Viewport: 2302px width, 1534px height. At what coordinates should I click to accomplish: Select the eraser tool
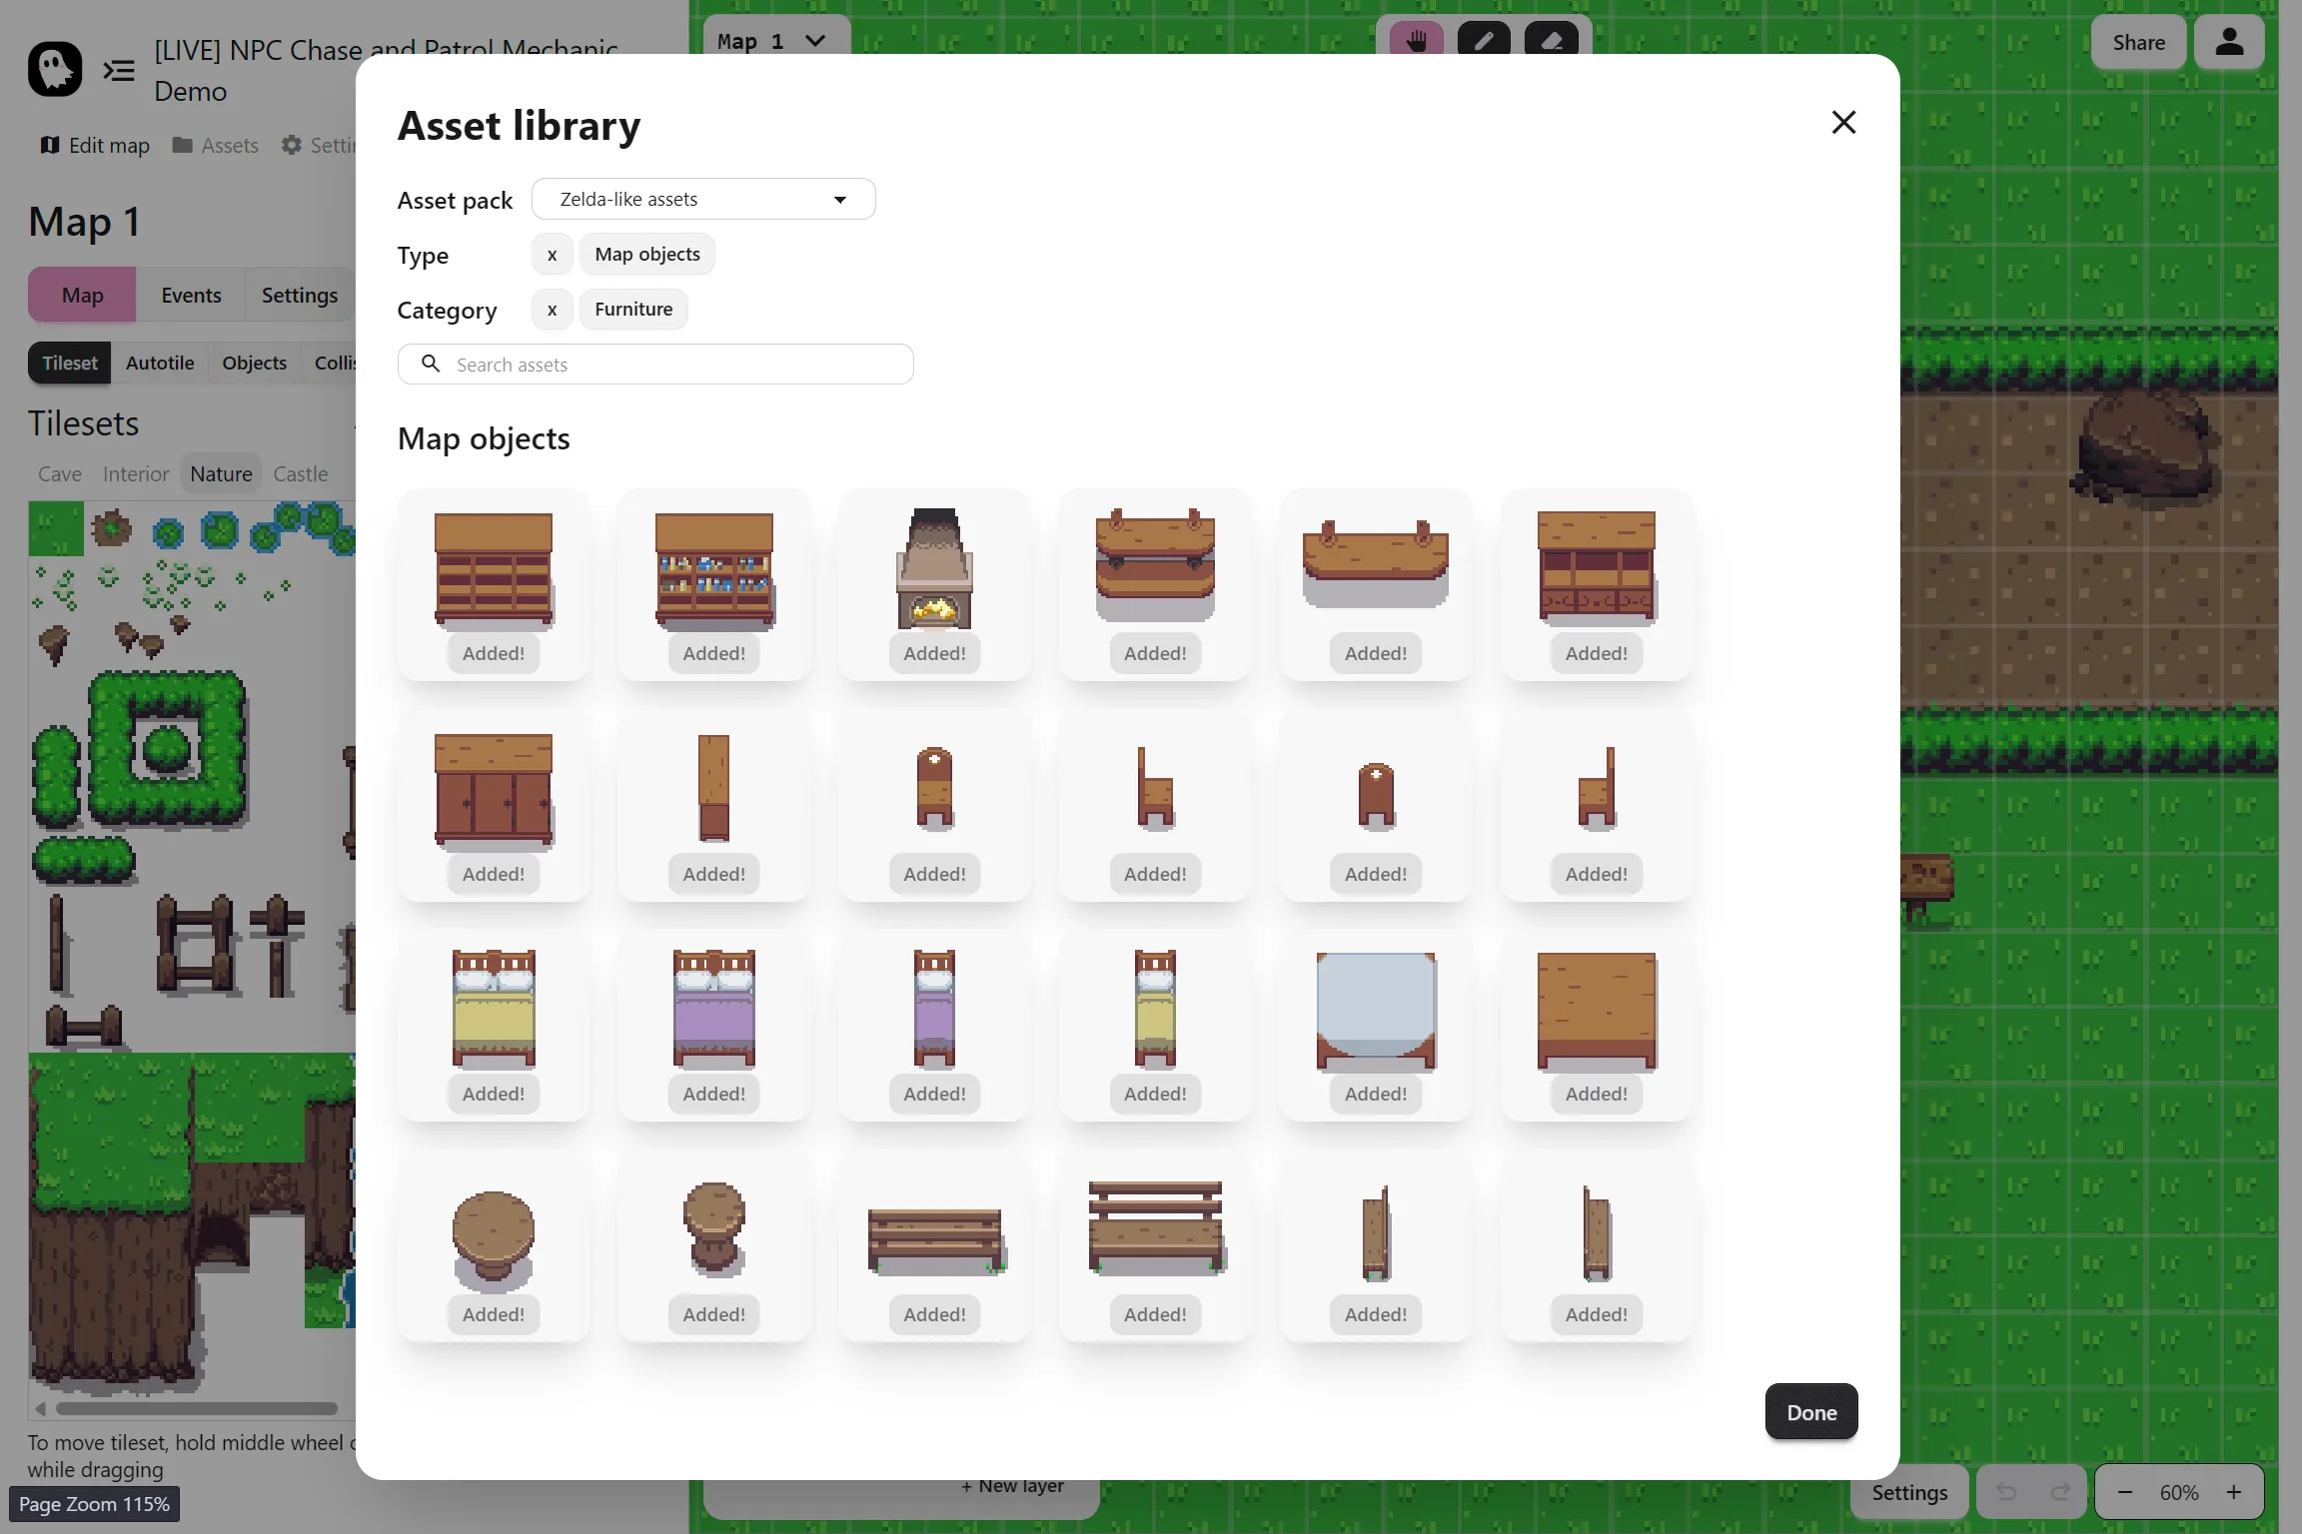coord(1551,40)
